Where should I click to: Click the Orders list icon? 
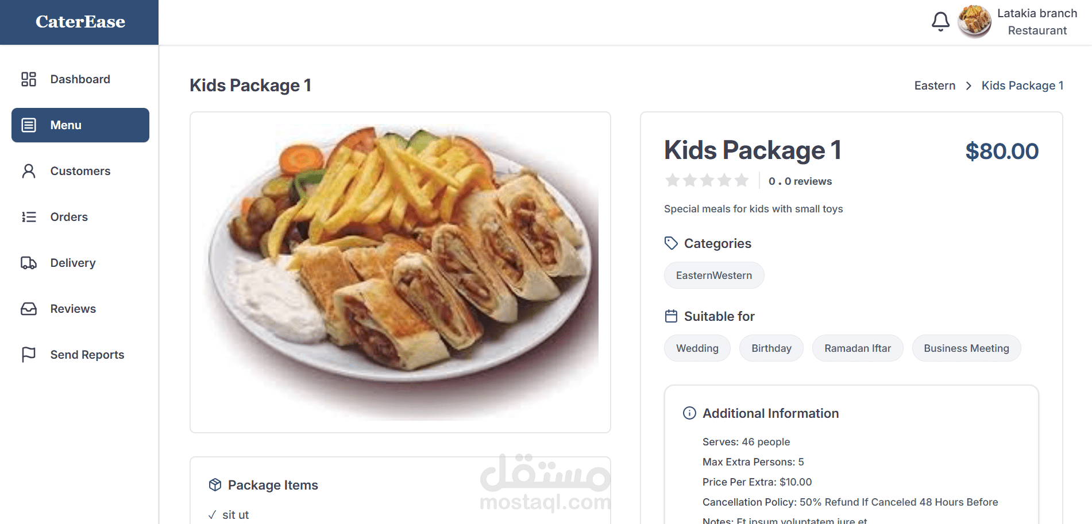click(29, 217)
